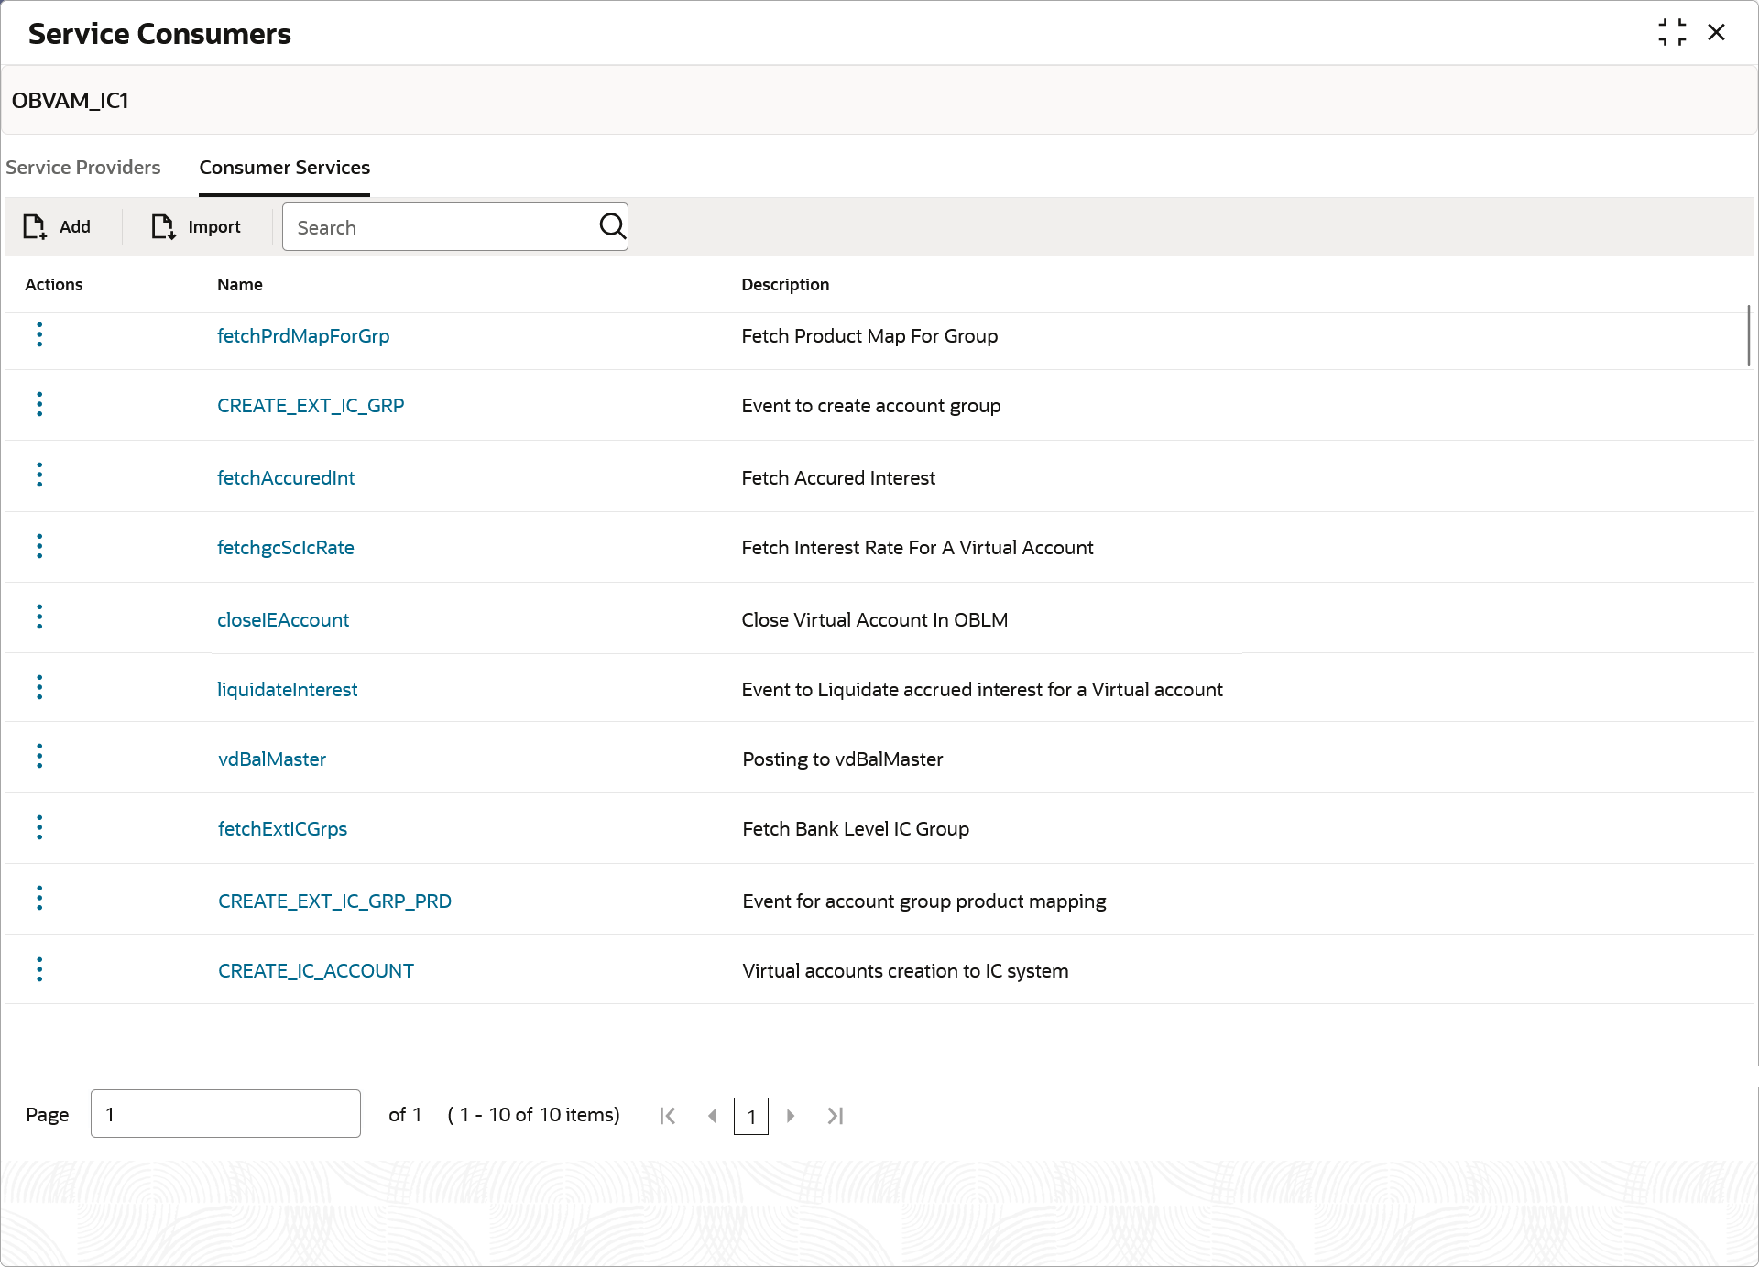This screenshot has height=1267, width=1759.
Task: Click the table's vertical scrollbar
Action: 1748,335
